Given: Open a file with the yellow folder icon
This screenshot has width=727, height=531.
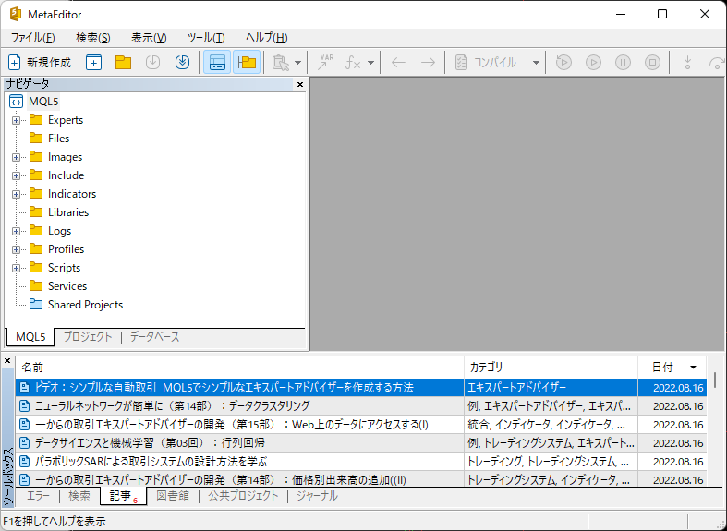Looking at the screenshot, I should [x=124, y=62].
